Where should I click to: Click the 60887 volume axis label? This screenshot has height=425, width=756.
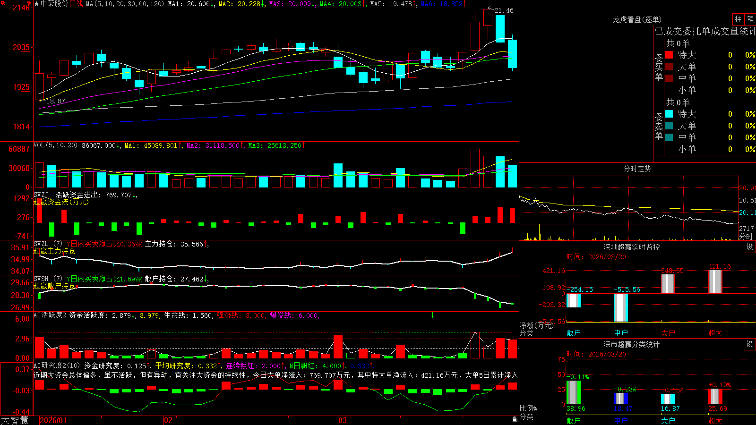pos(19,149)
